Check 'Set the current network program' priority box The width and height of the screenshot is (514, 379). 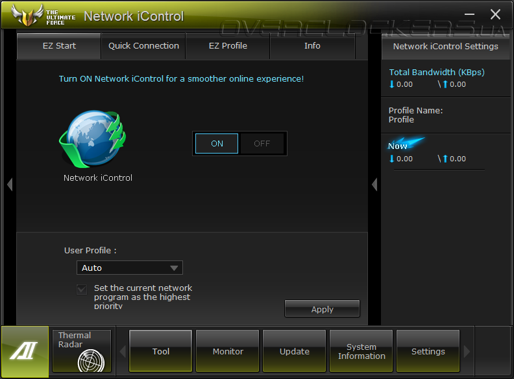[82, 290]
